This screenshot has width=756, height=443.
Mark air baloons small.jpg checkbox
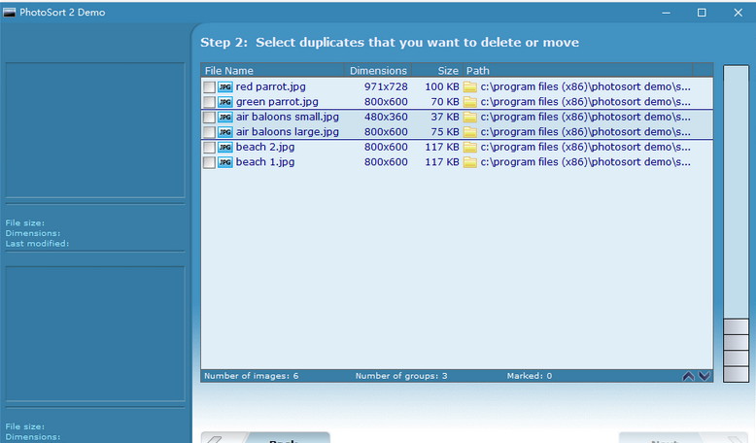209,117
